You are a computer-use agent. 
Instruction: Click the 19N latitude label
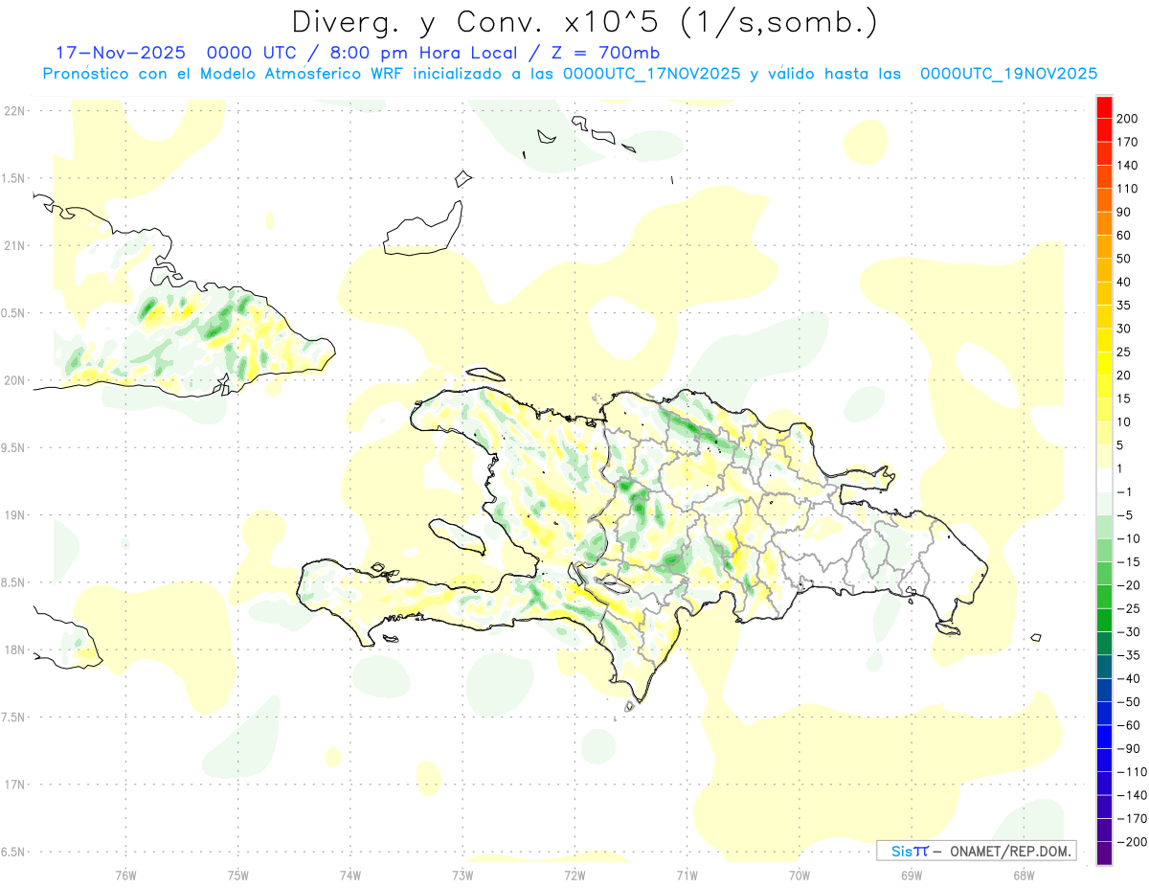pyautogui.click(x=13, y=514)
